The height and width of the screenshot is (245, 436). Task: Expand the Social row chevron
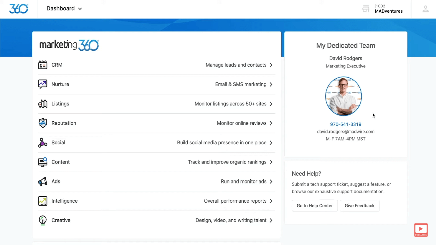click(x=271, y=143)
